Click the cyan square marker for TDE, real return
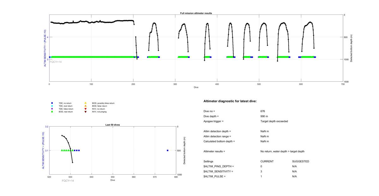 pos(52,106)
